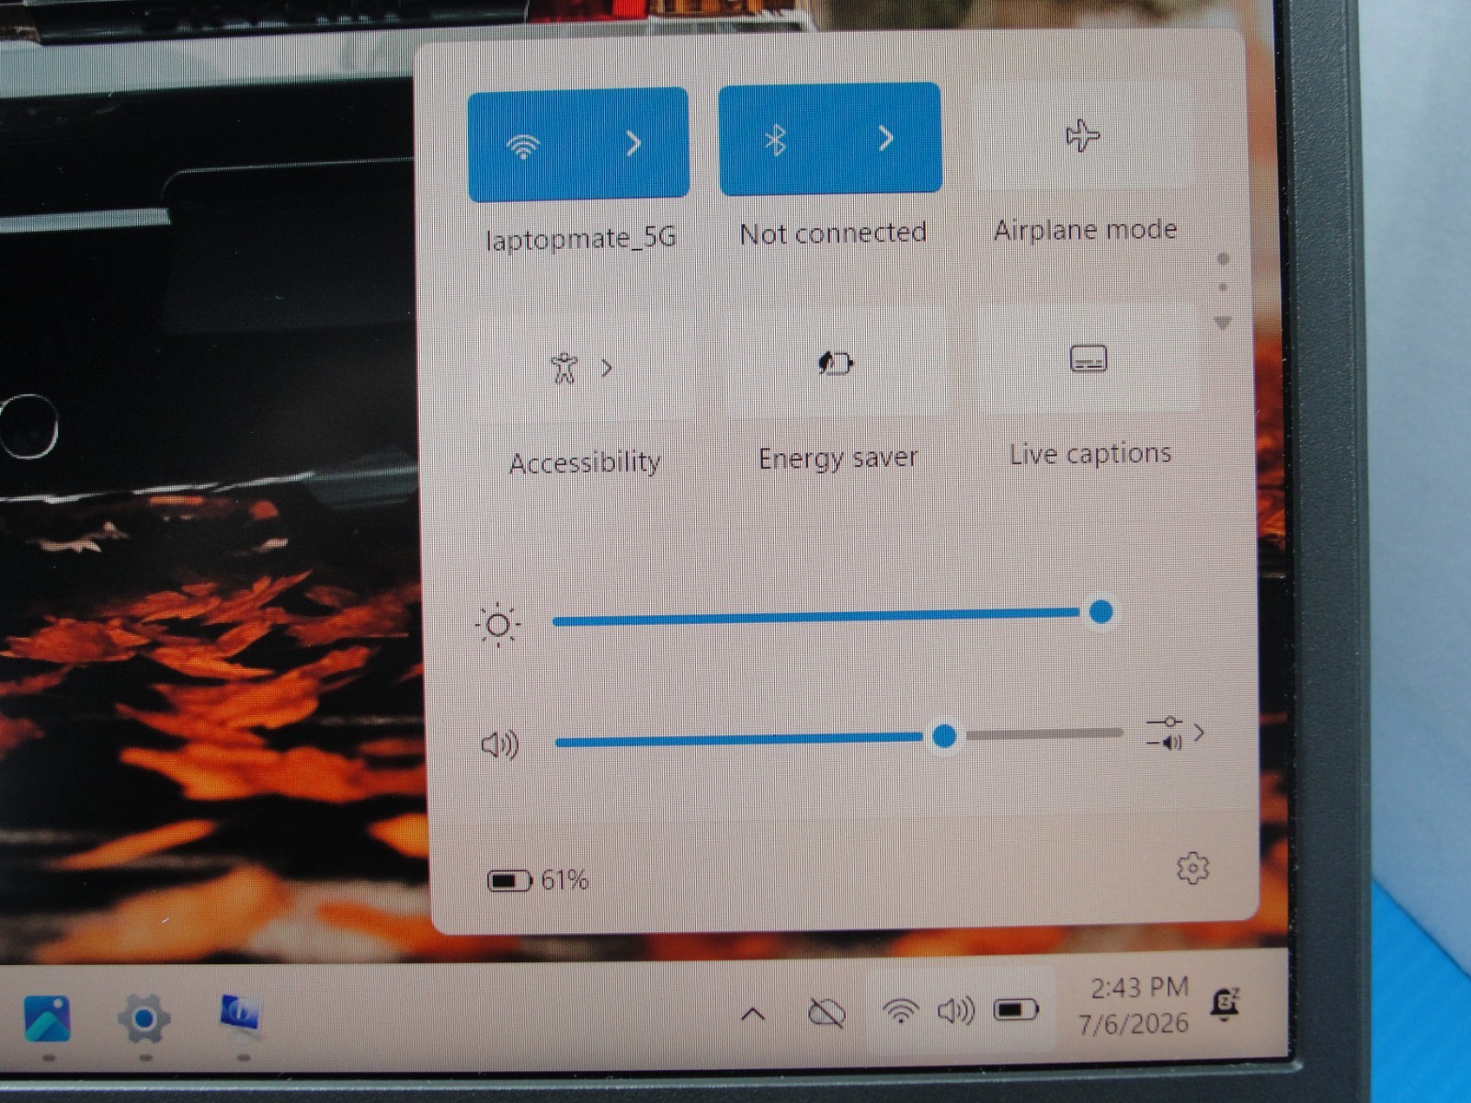Image resolution: width=1471 pixels, height=1103 pixels.
Task: Click the brightness sun icon
Action: tap(497, 625)
